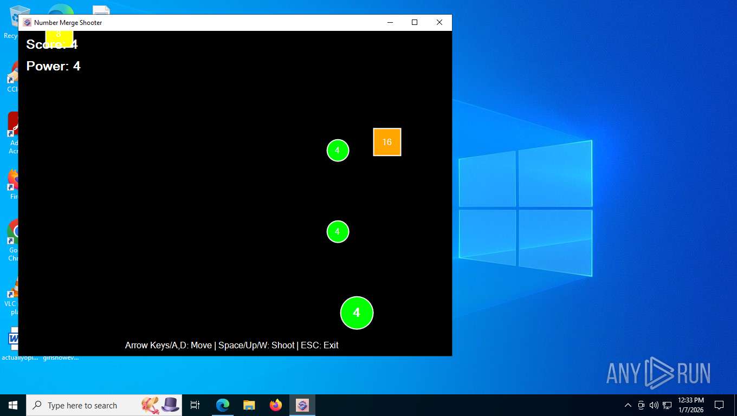This screenshot has width=737, height=416.
Task: Click the taskbar search box
Action: point(104,405)
